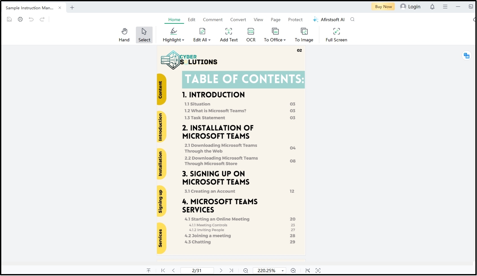Click the Buy Now button
The height and width of the screenshot is (276, 477).
[383, 7]
